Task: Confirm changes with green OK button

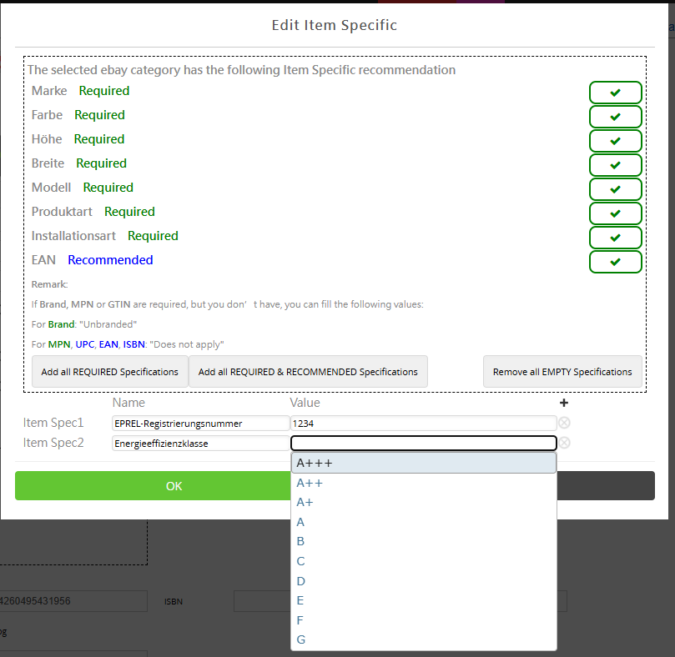Action: click(x=174, y=486)
